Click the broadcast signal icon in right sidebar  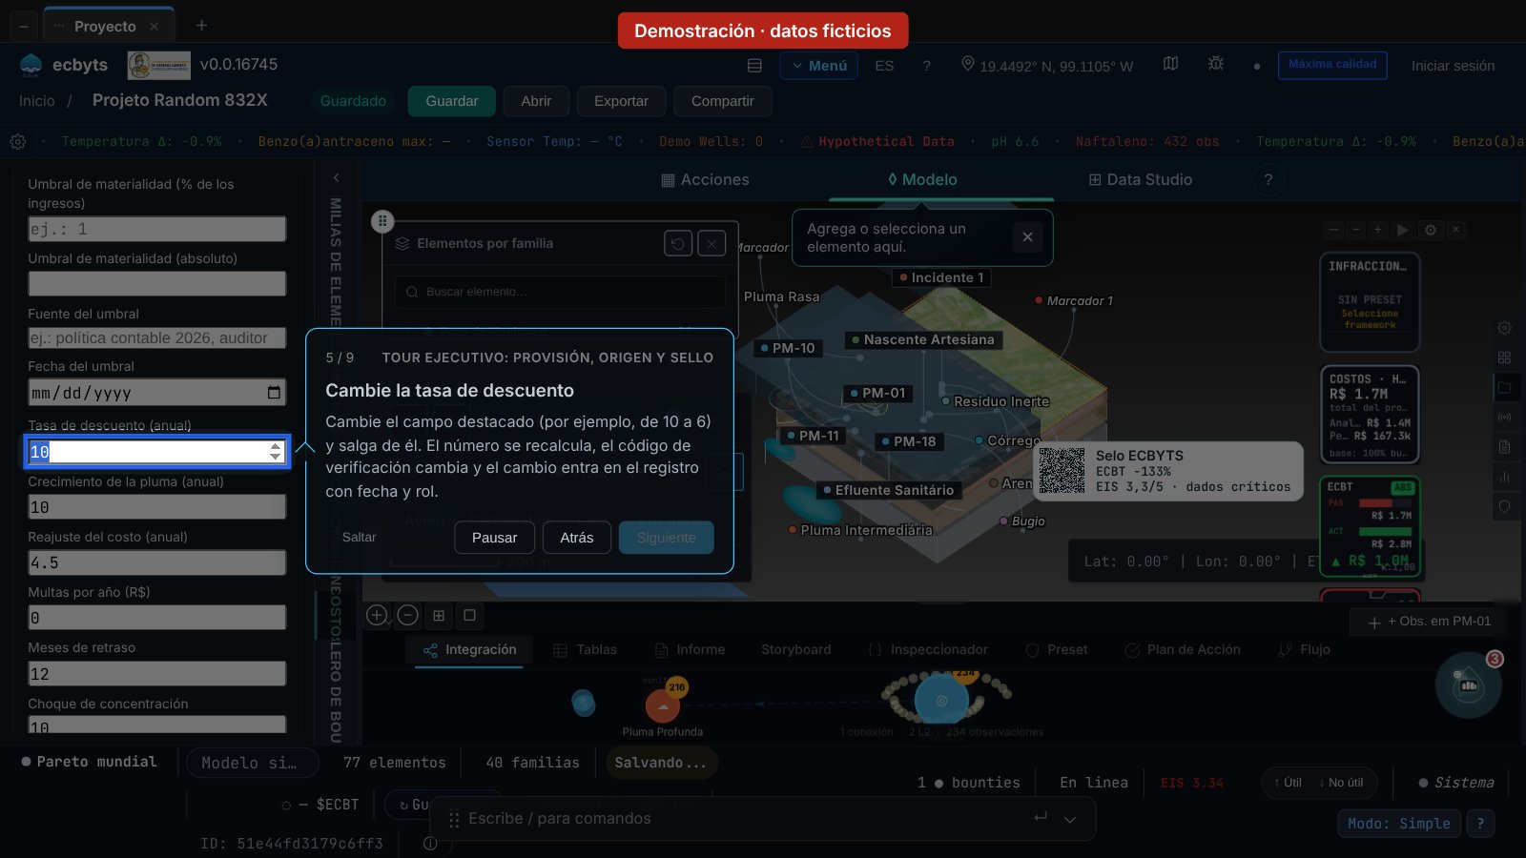click(x=1504, y=418)
